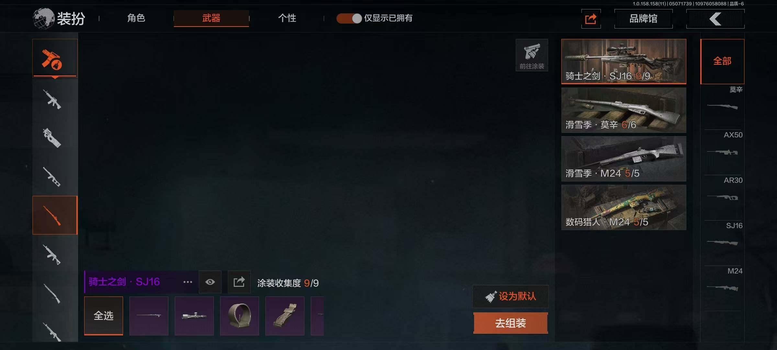Viewport: 777px width, 350px height.
Task: Select 数码猎人 M24 colorful skin thumbnail
Action: (624, 207)
